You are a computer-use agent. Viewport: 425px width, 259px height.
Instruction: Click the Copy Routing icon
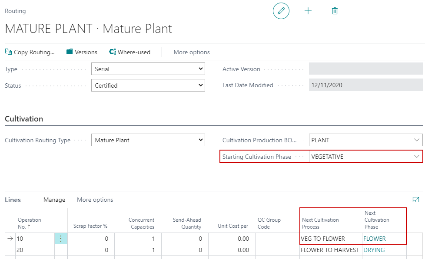tap(9, 52)
